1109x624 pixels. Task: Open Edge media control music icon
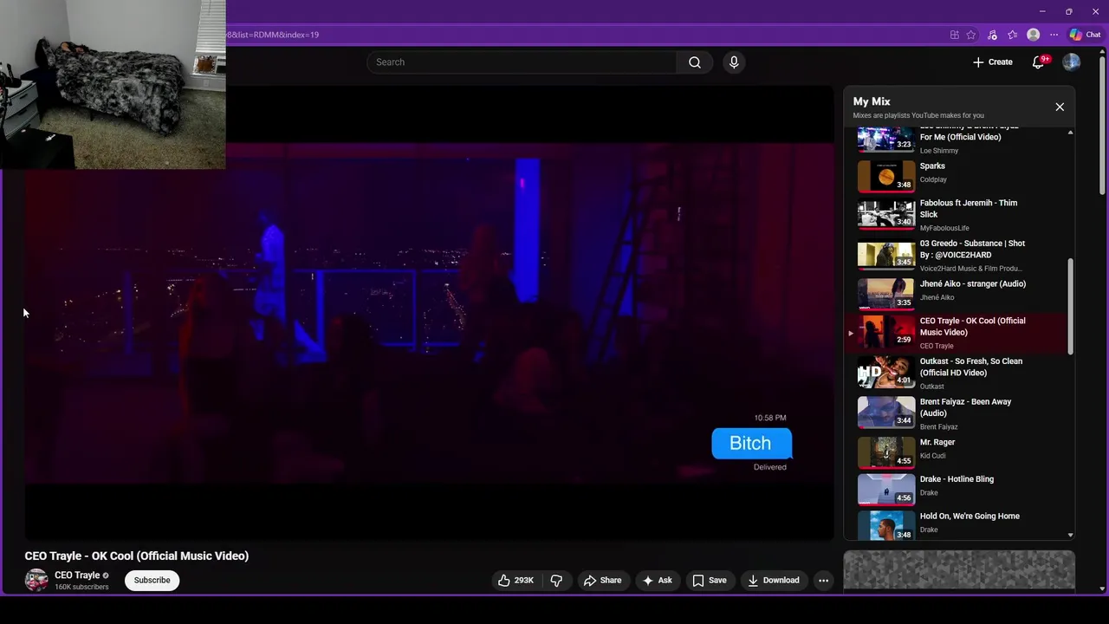[992, 35]
